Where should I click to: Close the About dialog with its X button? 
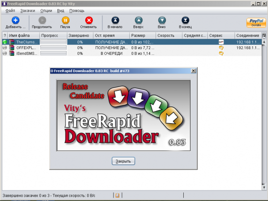[x=193, y=71]
